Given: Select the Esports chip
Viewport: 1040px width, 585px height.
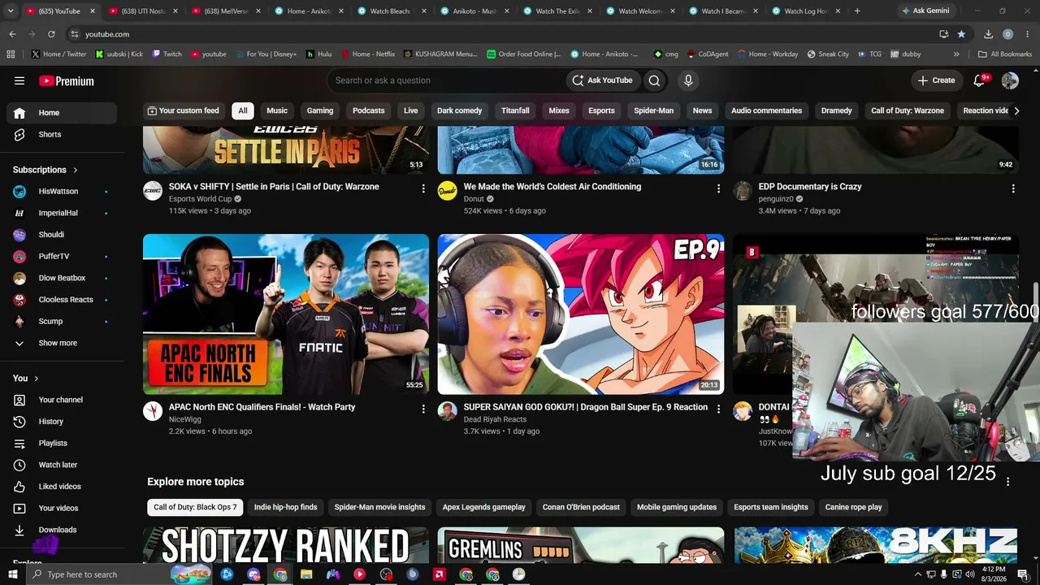Looking at the screenshot, I should point(601,110).
